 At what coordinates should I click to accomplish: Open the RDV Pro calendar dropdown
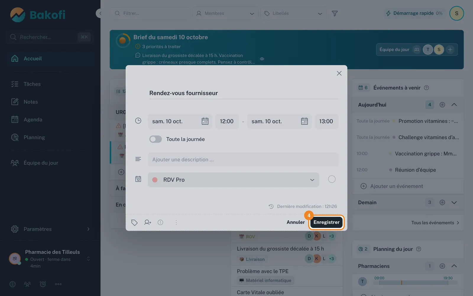[x=234, y=180]
